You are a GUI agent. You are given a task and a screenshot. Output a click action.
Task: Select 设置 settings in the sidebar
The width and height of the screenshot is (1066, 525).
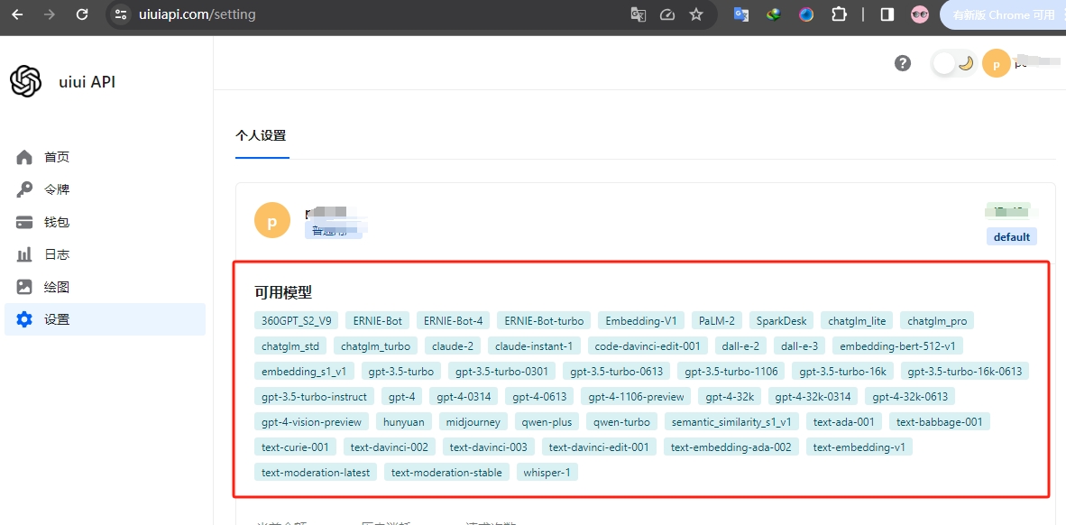tap(106, 319)
